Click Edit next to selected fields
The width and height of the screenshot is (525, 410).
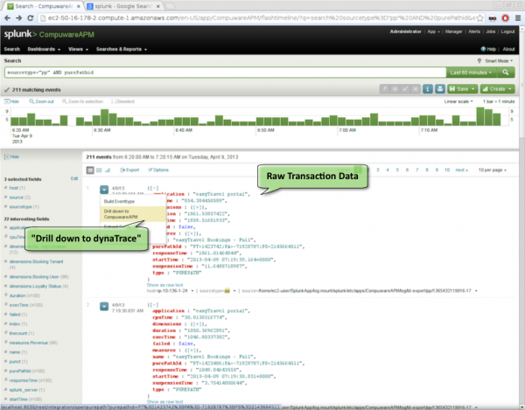click(x=74, y=178)
